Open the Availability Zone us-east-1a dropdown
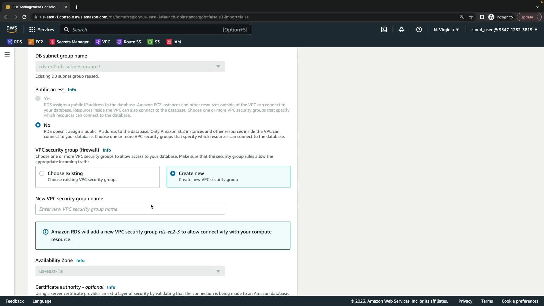The width and height of the screenshot is (544, 306). tap(130, 271)
